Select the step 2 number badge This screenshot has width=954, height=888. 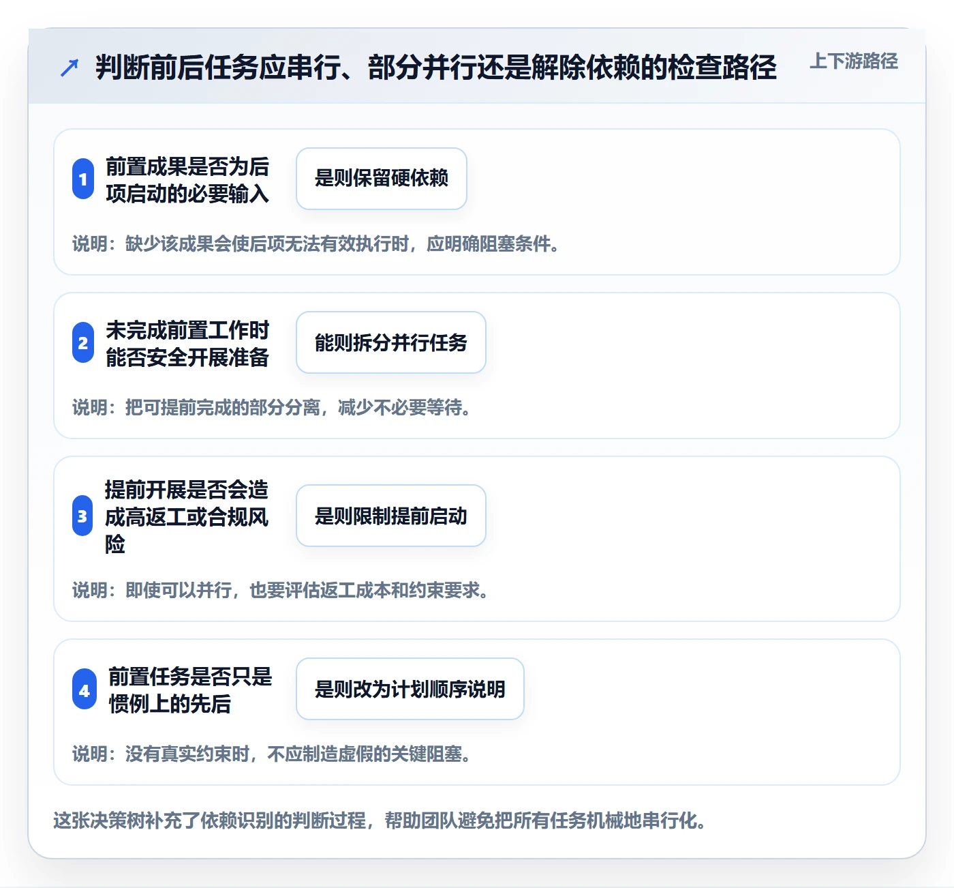pyautogui.click(x=83, y=342)
